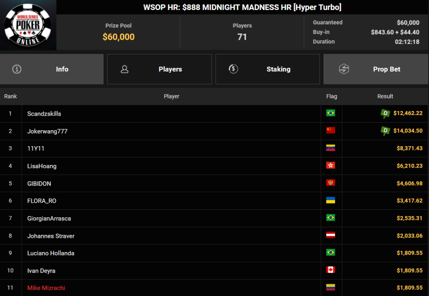
Task: Select player Scandzskills
Action: point(44,114)
